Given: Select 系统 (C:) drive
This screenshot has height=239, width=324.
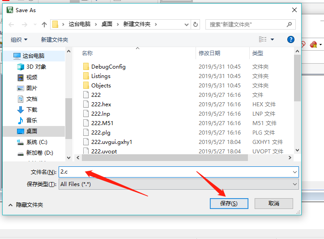Looking at the screenshot, I should (x=34, y=142).
